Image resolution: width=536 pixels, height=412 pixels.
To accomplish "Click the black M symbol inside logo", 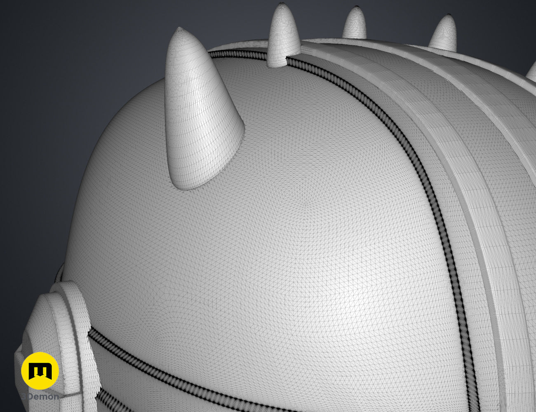I will 40,371.
